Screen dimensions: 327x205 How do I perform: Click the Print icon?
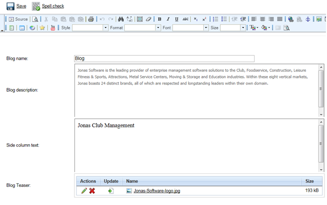pyautogui.click(x=91, y=19)
